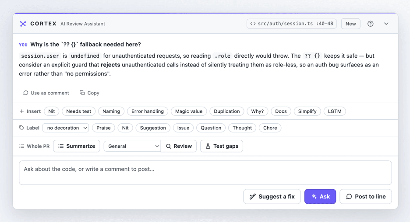
Task: Click Suggest a fix button
Action: coord(272,196)
